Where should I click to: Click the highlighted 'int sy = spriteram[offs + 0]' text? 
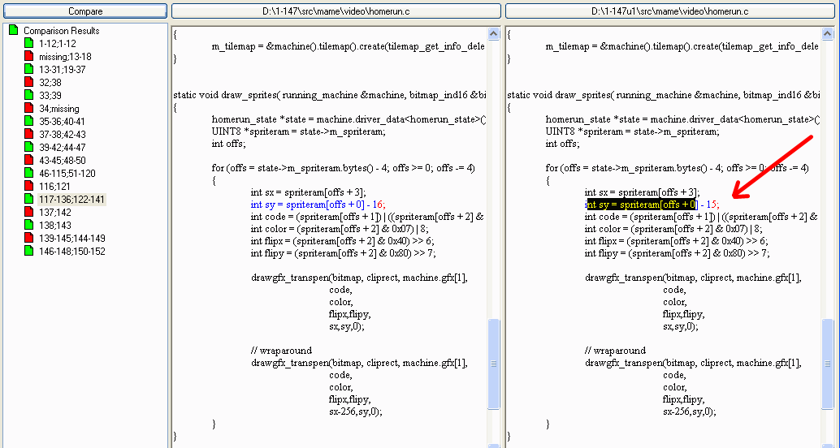641,205
